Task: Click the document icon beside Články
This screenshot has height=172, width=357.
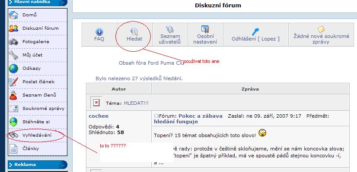Action: tap(13, 149)
